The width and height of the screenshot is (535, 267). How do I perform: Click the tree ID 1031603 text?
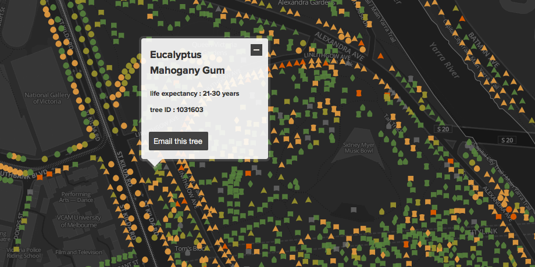pos(176,110)
